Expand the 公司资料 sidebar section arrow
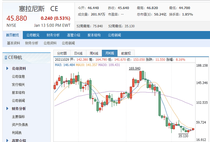 [7, 69]
